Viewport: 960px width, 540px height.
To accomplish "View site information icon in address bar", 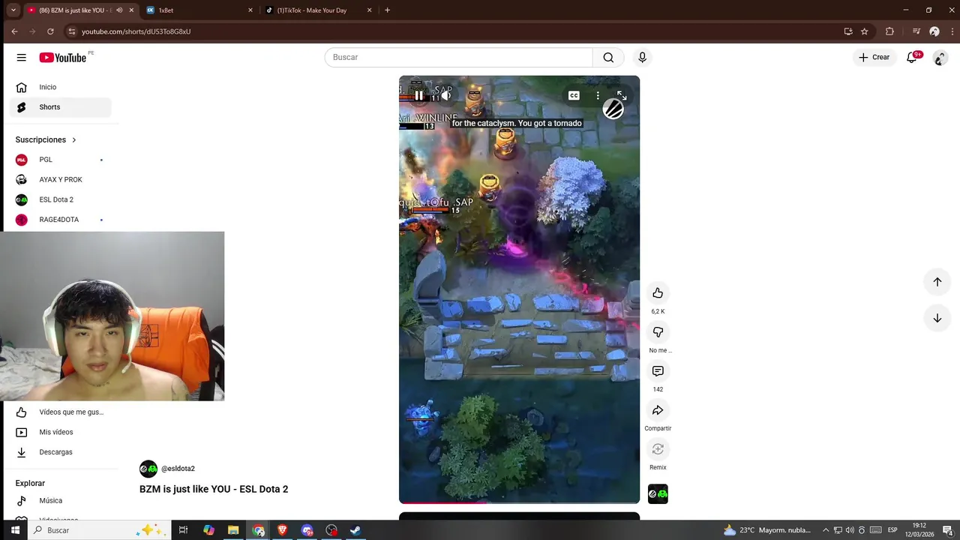I will [x=72, y=31].
